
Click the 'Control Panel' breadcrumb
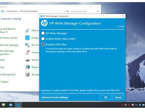click(12, 11)
